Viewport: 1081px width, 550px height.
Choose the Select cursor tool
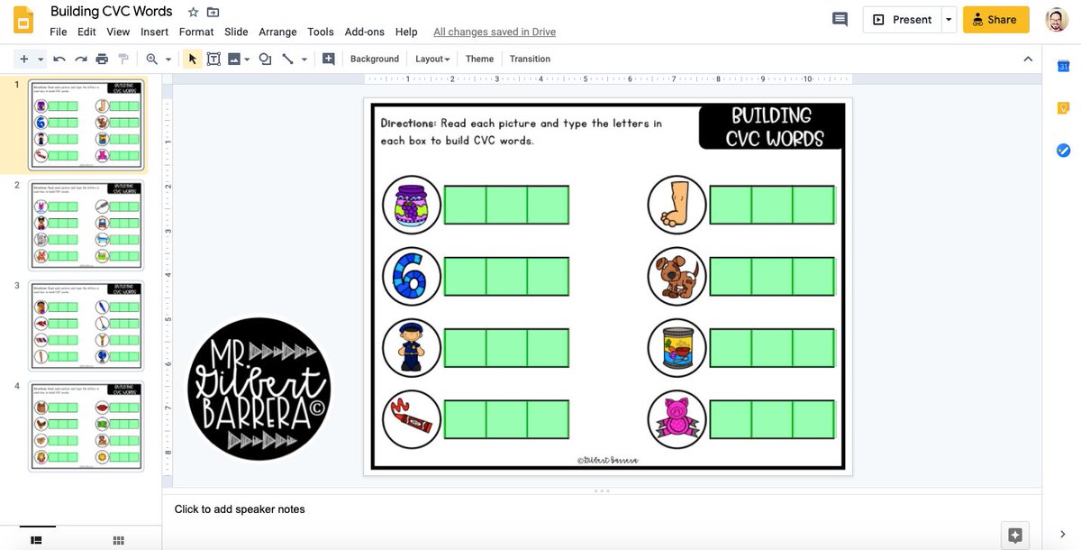[192, 59]
